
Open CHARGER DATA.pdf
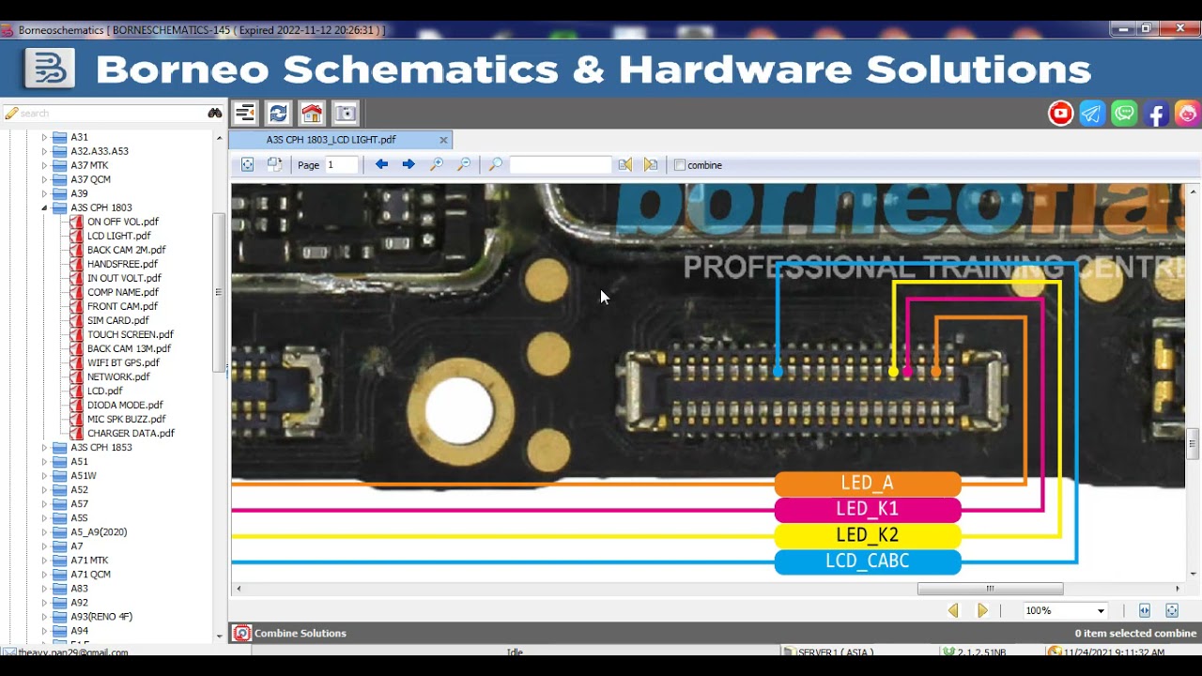tap(131, 433)
